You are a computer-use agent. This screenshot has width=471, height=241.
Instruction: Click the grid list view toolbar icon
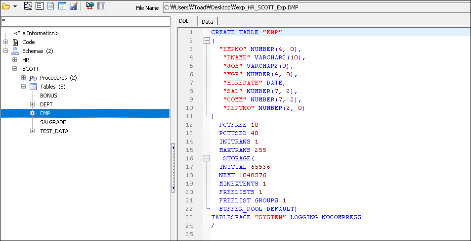101,6
